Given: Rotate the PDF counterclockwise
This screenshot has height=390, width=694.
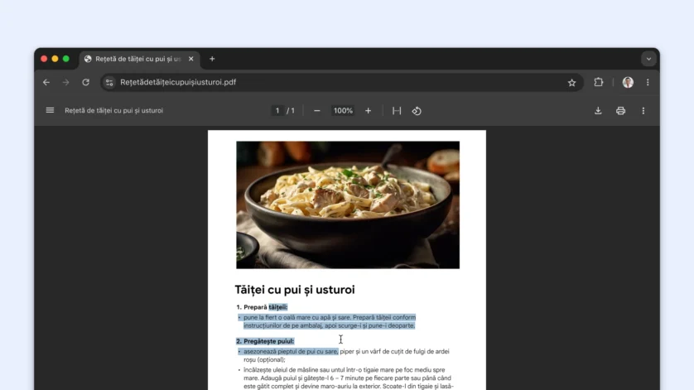Looking at the screenshot, I should coord(417,110).
